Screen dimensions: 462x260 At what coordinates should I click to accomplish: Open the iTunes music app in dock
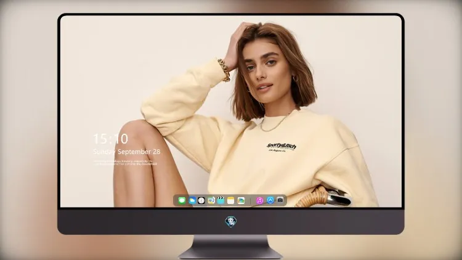[259, 200]
